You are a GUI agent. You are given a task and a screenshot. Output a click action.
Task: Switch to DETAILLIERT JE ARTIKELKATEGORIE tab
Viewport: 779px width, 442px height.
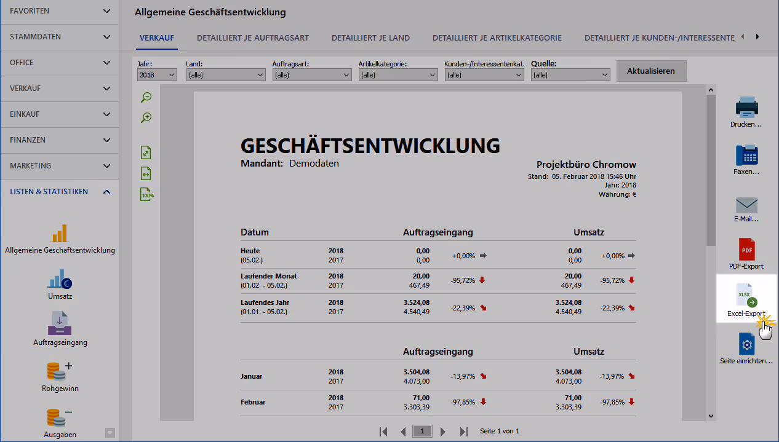click(x=497, y=37)
